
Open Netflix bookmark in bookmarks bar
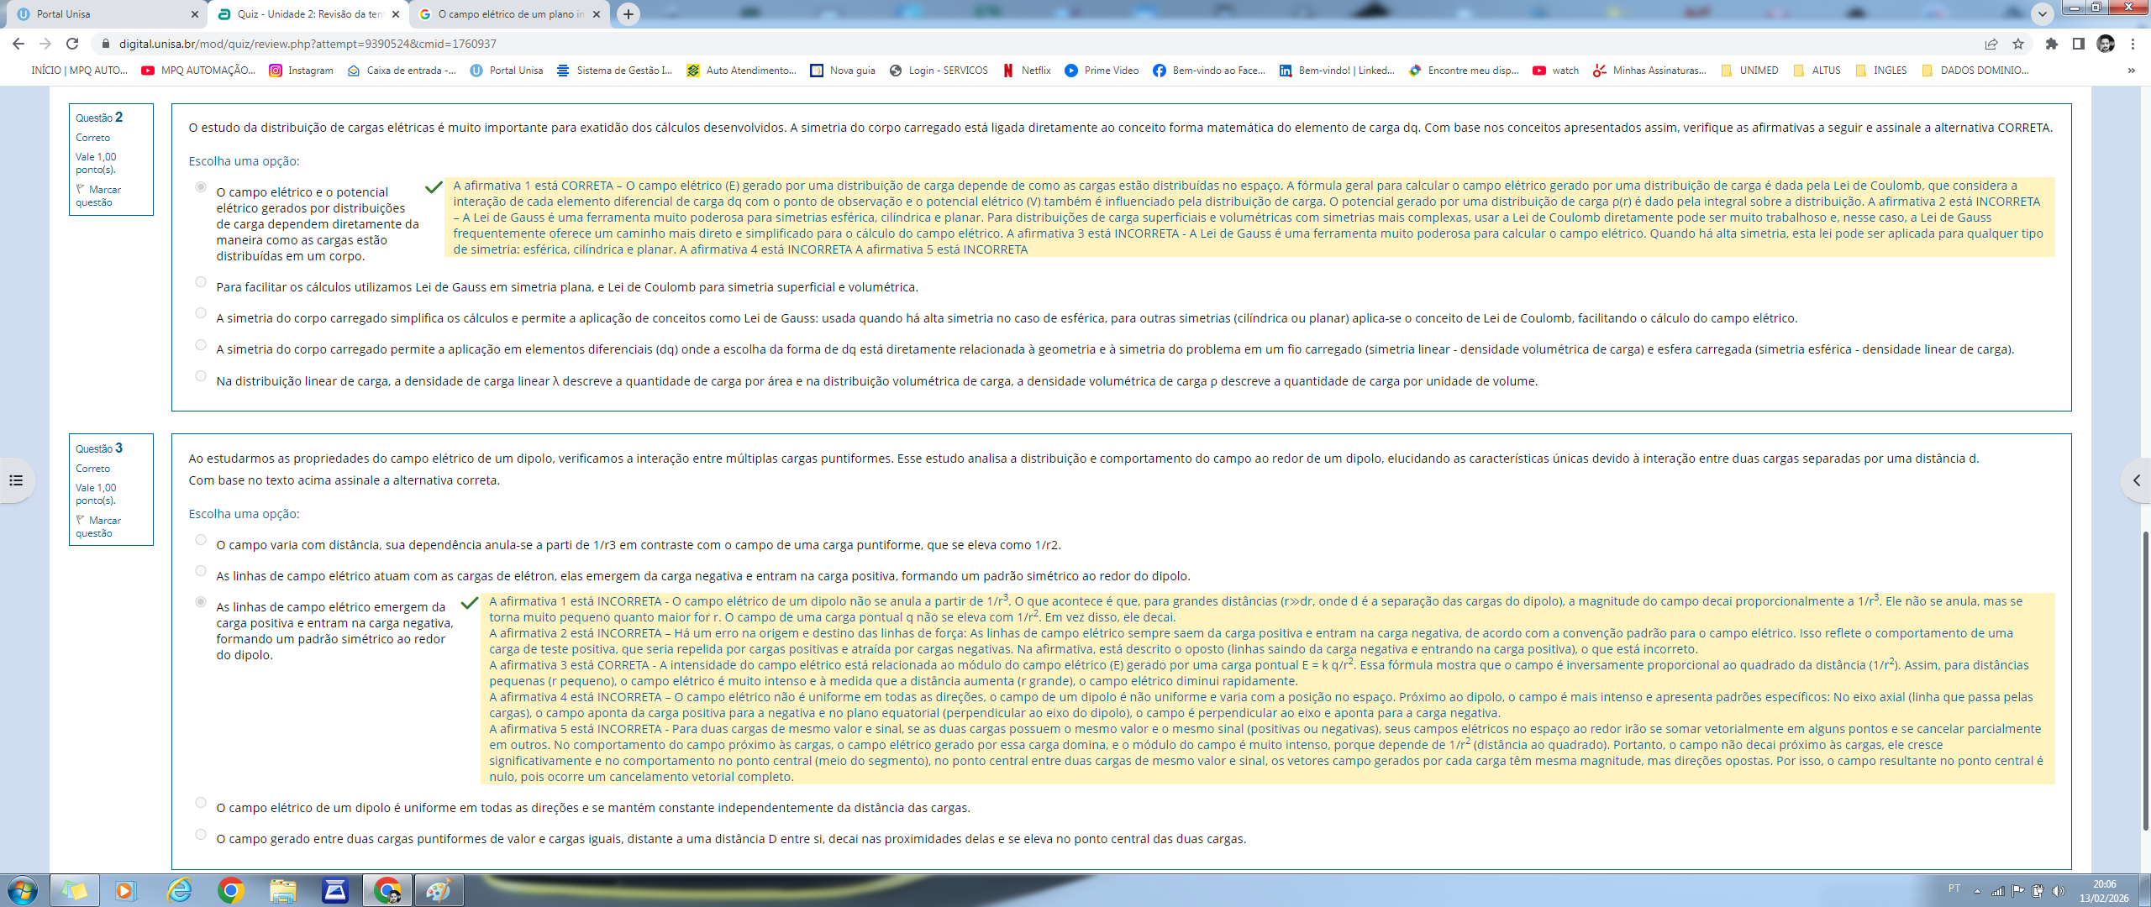click(x=1027, y=71)
